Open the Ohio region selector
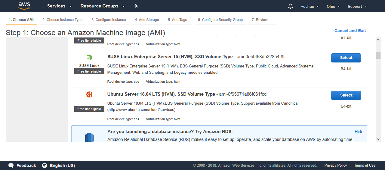 [x=333, y=6]
